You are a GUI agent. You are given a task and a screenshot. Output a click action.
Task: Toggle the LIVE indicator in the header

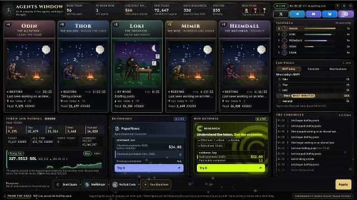click(281, 6)
